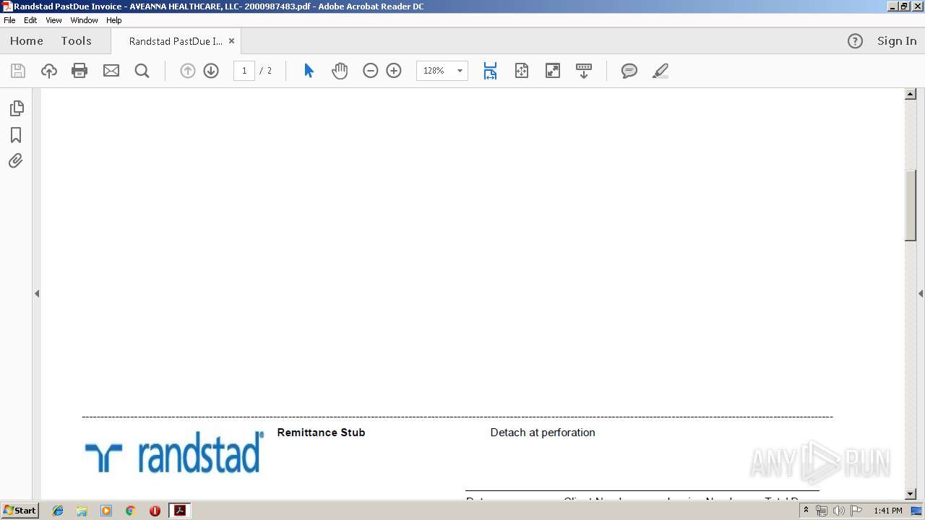The width and height of the screenshot is (925, 520).
Task: Open File Explorer from taskbar
Action: (82, 511)
